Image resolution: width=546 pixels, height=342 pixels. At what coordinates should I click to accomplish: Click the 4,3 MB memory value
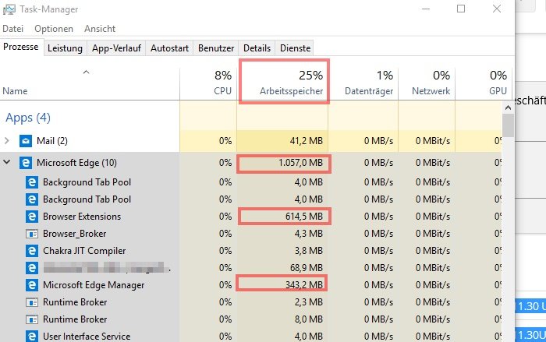[x=309, y=234]
